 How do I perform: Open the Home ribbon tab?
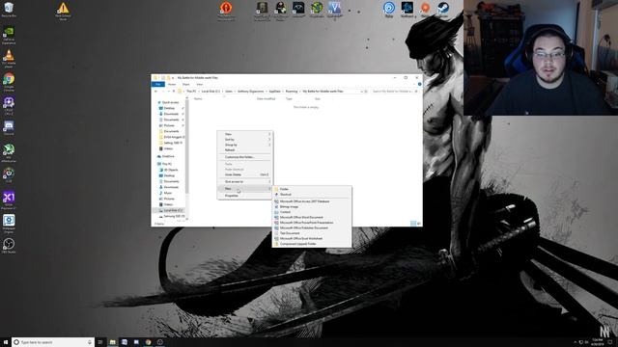point(172,84)
